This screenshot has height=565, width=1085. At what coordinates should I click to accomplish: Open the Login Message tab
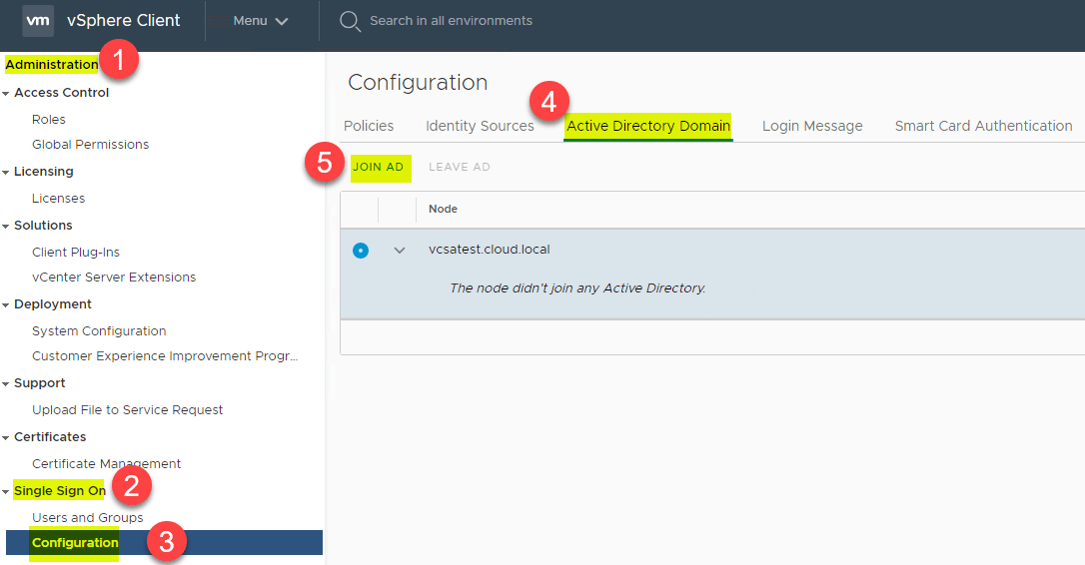pos(812,126)
